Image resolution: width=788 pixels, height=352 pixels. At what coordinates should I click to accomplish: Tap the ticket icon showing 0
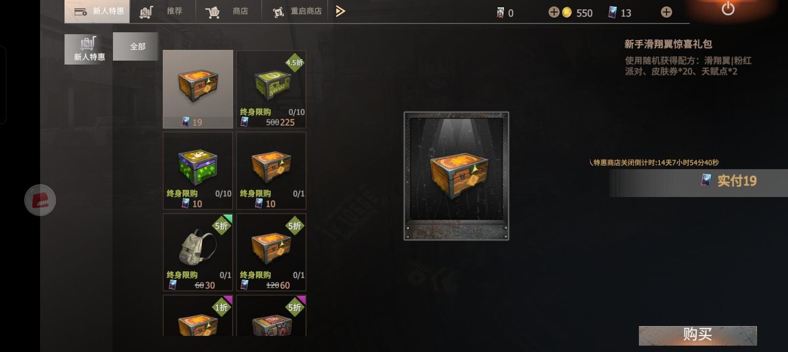[x=501, y=13]
